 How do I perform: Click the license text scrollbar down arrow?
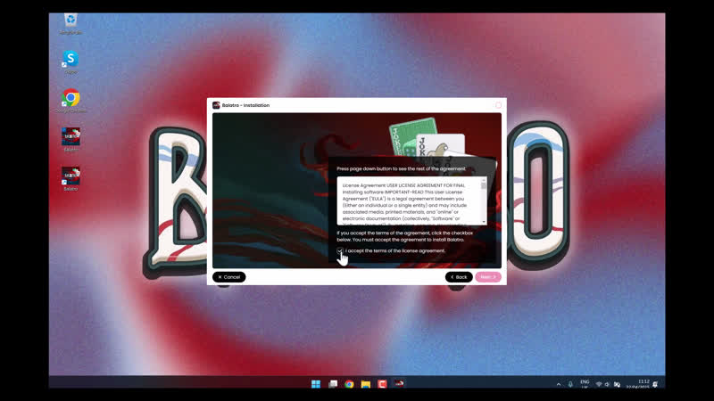click(x=484, y=221)
